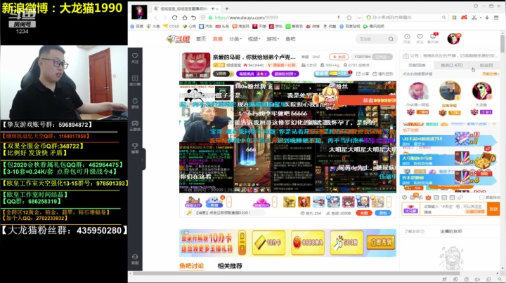Expand the gift list arrow beside 鱼塘
The width and height of the screenshot is (506, 283).
(229, 202)
